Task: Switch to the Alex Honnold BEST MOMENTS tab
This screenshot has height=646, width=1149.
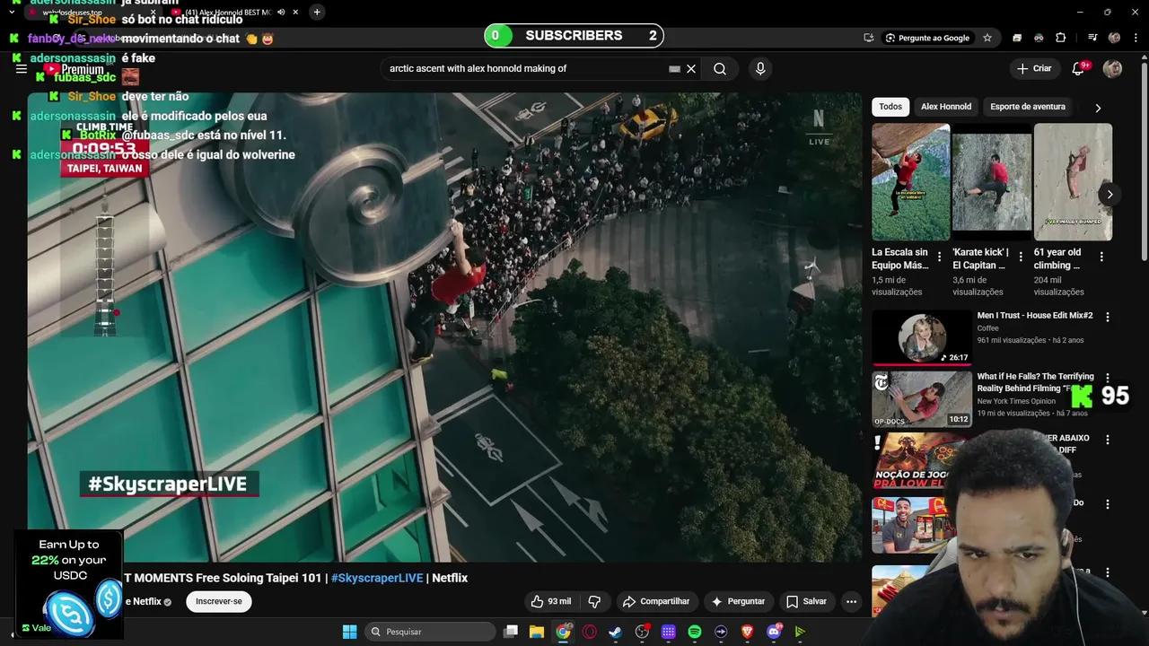Action: click(229, 12)
